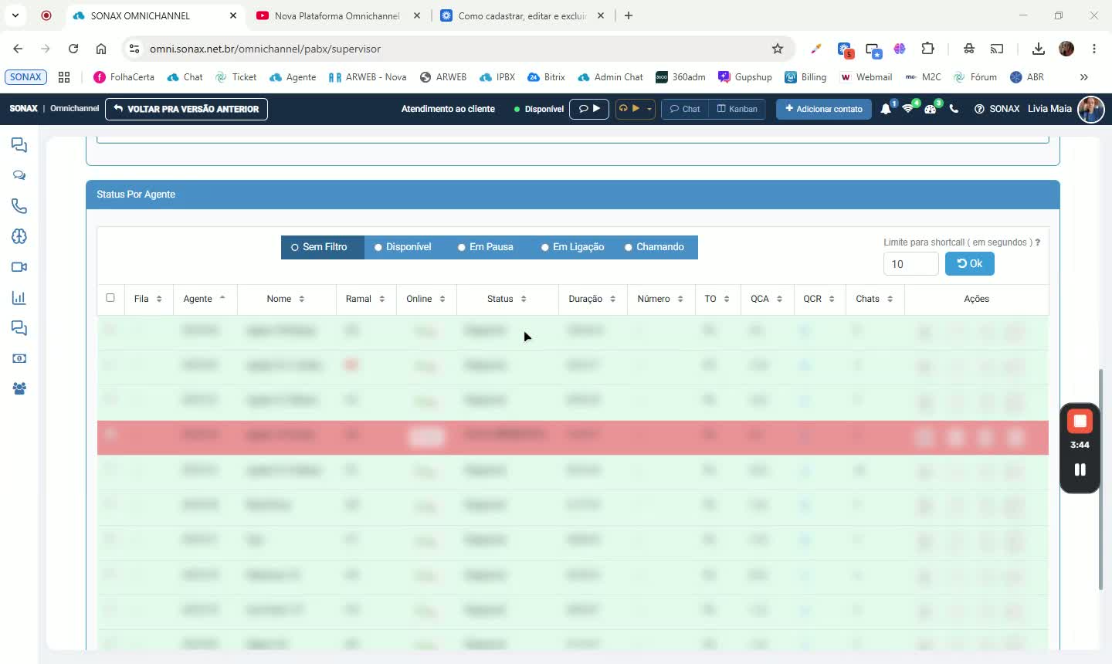1112x664 pixels.
Task: Open the video camera section in sidebar
Action: (x=19, y=267)
